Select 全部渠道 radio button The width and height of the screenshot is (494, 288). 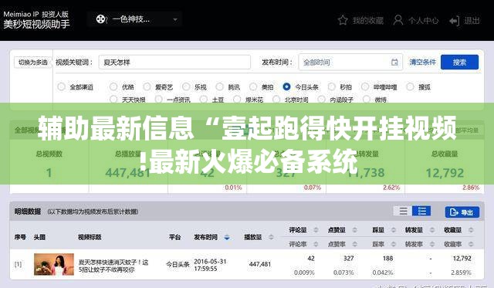click(62, 86)
